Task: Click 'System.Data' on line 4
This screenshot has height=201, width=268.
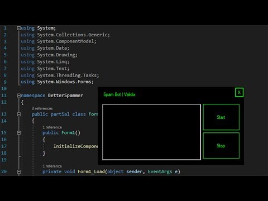Action: point(52,48)
